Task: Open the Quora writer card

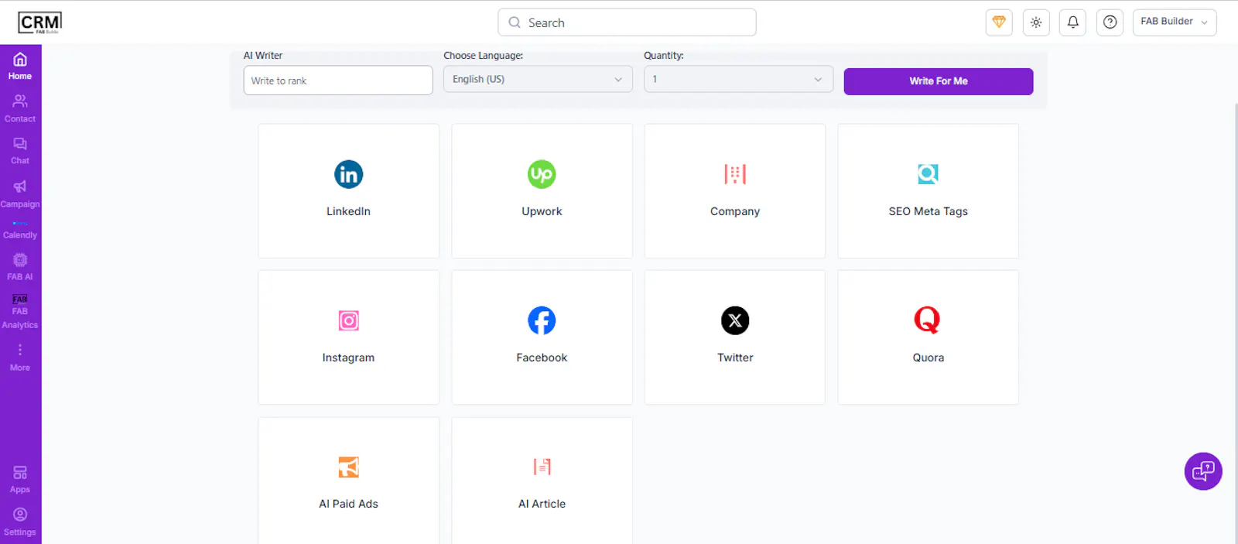Action: (x=928, y=337)
